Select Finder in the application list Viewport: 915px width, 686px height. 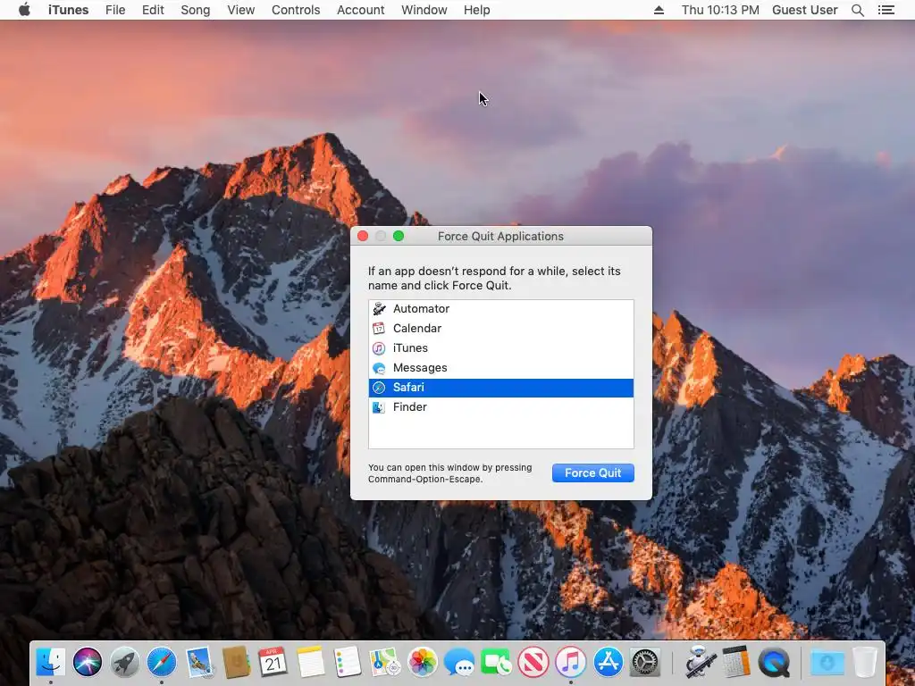(500, 407)
